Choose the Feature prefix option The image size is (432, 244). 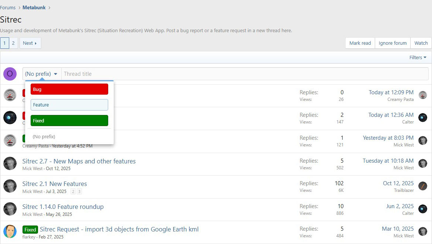[69, 105]
